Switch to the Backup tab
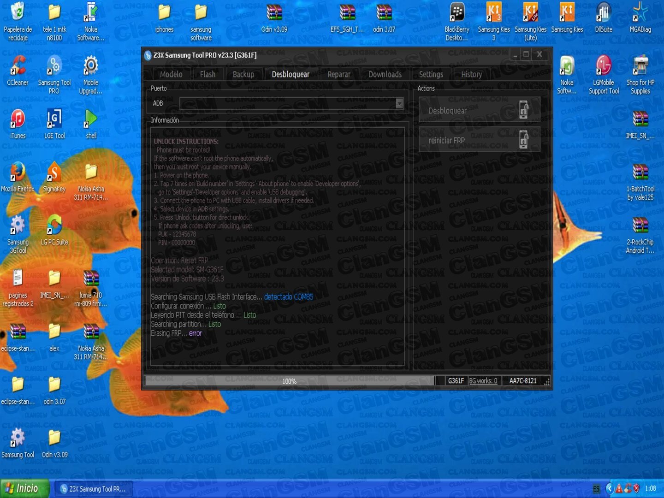This screenshot has width=664, height=498. [243, 74]
